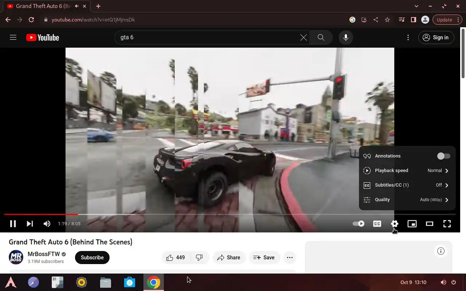Open Playback speed submenu

point(407,171)
